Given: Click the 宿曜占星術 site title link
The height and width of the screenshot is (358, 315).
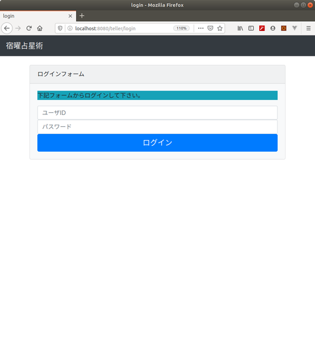Looking at the screenshot, I should point(24,46).
